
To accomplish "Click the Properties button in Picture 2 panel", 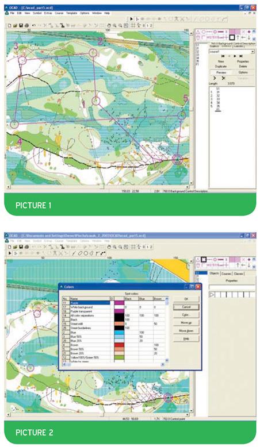I will 231,281.
